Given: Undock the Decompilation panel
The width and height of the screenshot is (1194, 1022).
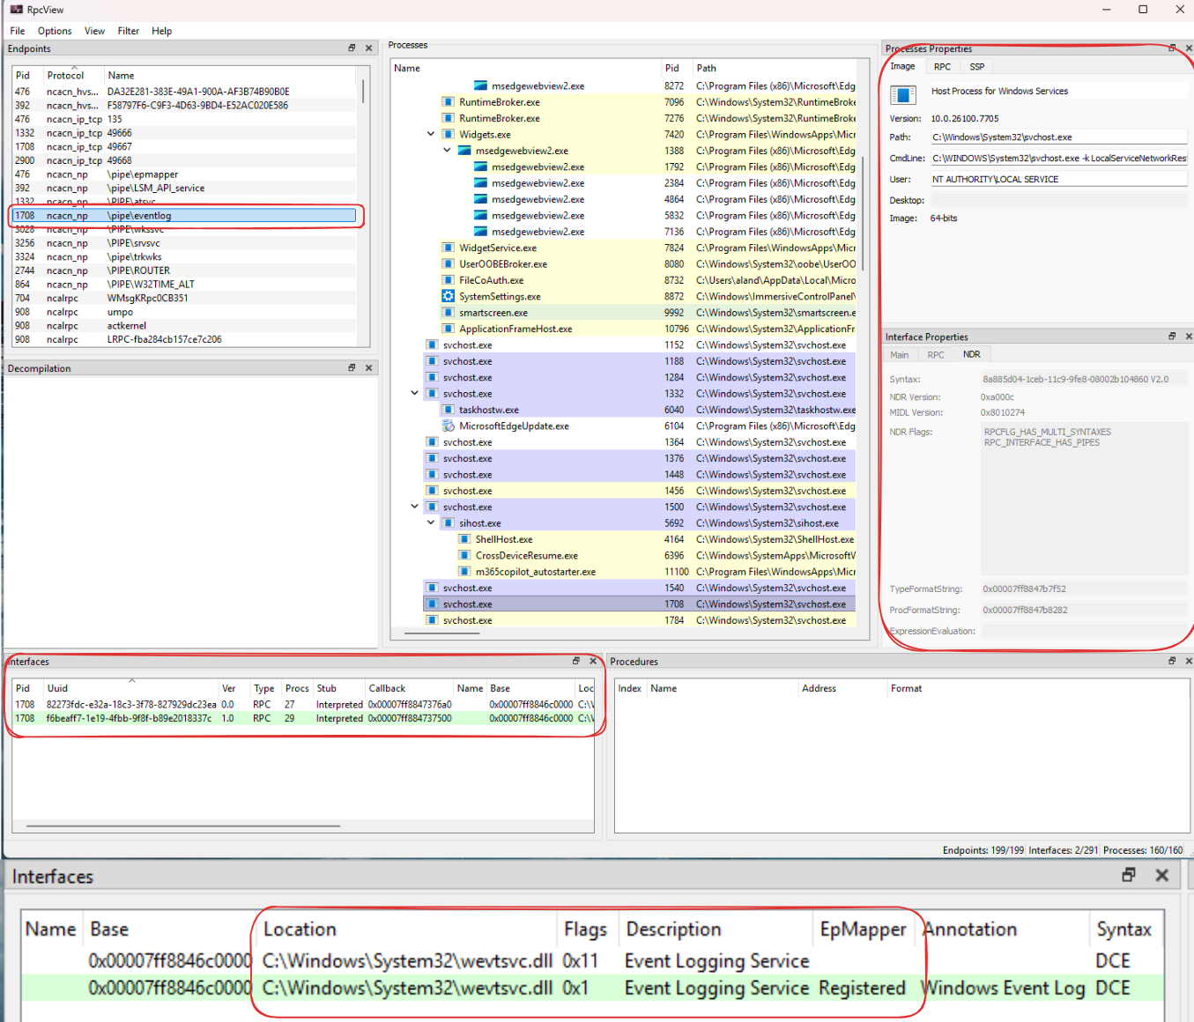Looking at the screenshot, I should coord(352,368).
